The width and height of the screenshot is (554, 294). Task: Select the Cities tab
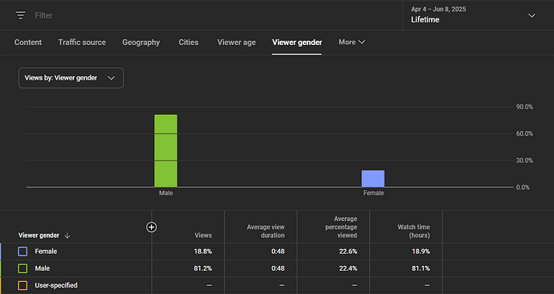pos(189,43)
